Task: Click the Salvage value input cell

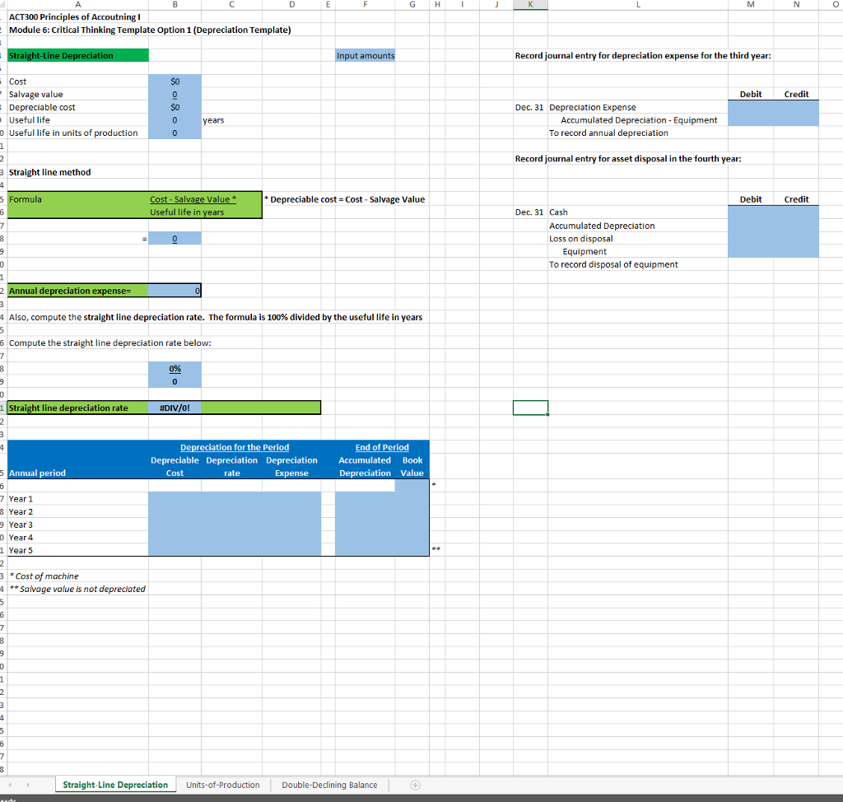Action: (x=175, y=94)
